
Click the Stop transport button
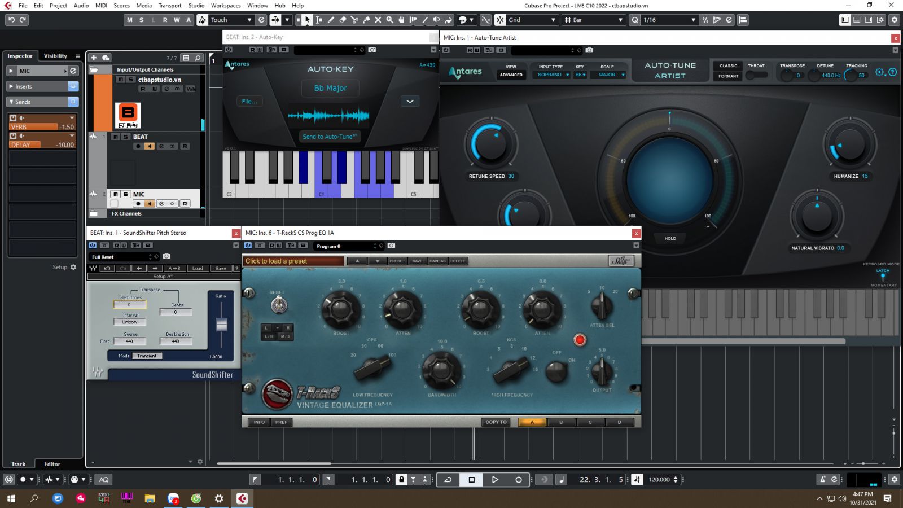472,480
